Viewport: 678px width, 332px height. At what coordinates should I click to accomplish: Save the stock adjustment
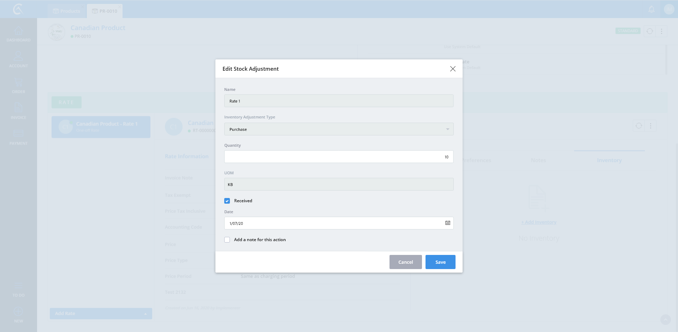pyautogui.click(x=440, y=262)
